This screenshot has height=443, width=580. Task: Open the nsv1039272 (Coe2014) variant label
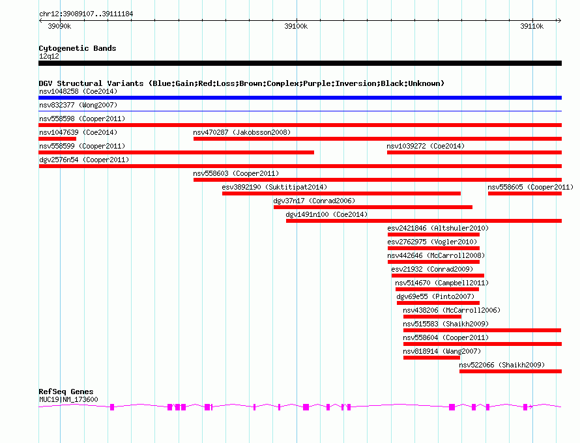click(426, 146)
